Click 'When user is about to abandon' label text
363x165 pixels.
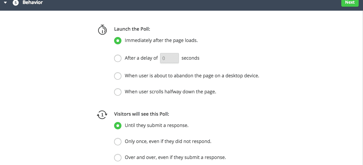tap(192, 76)
